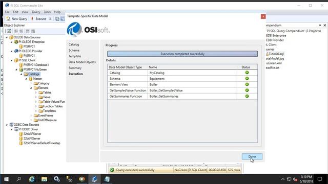The height and width of the screenshot is (184, 328).
Task: Collapse the PI OLEDB Enterprise node
Action: pyautogui.click(x=11, y=42)
